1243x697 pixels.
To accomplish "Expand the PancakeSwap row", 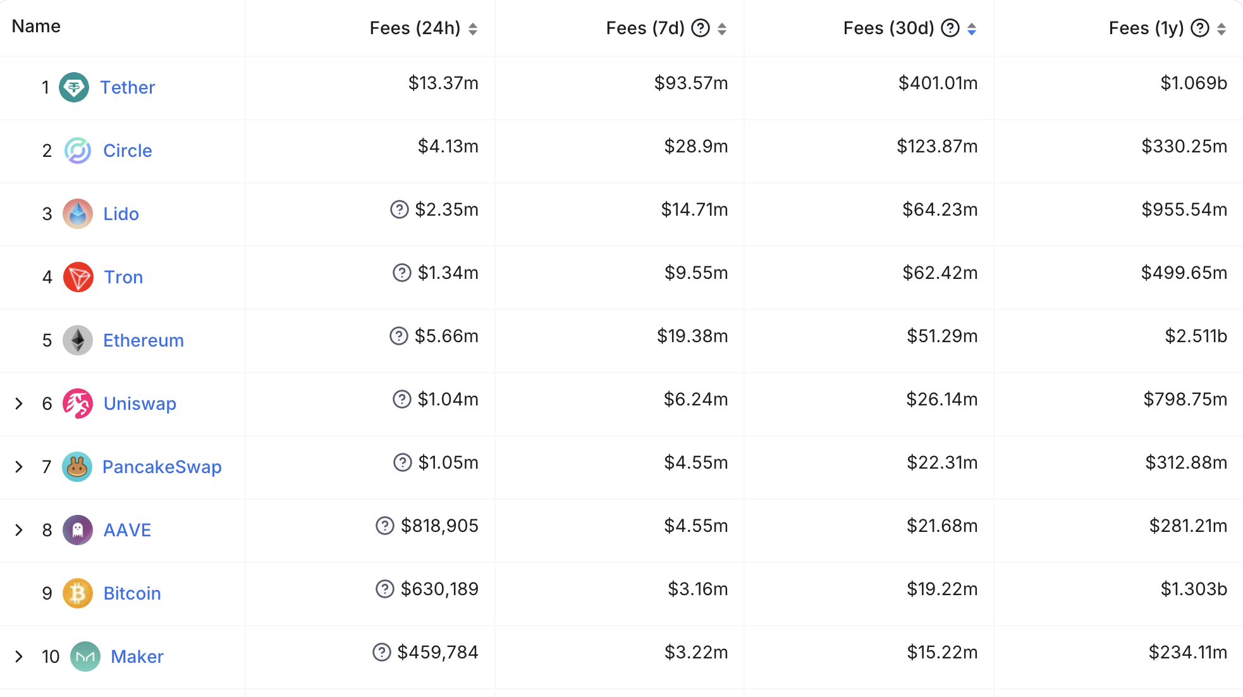I will [x=19, y=467].
